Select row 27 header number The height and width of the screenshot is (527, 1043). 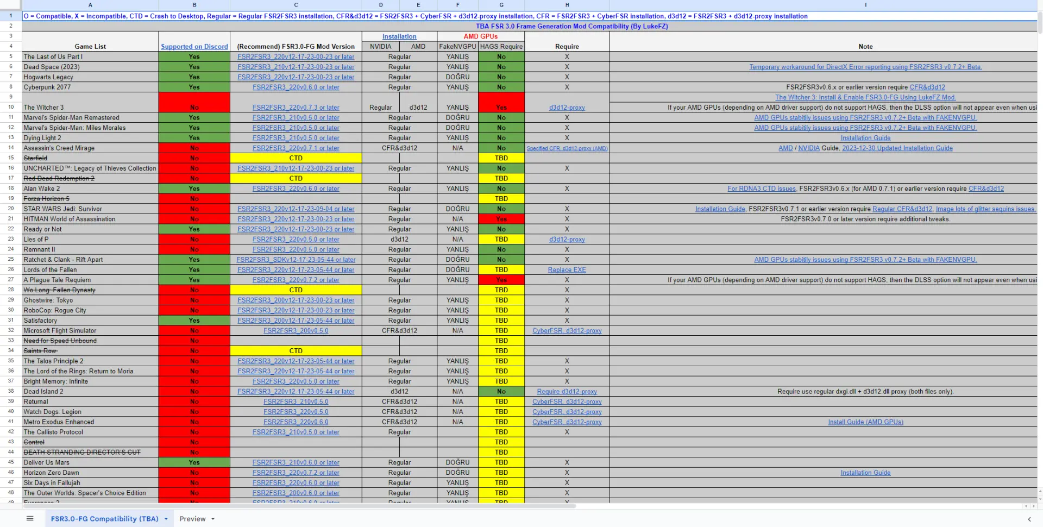click(x=11, y=280)
